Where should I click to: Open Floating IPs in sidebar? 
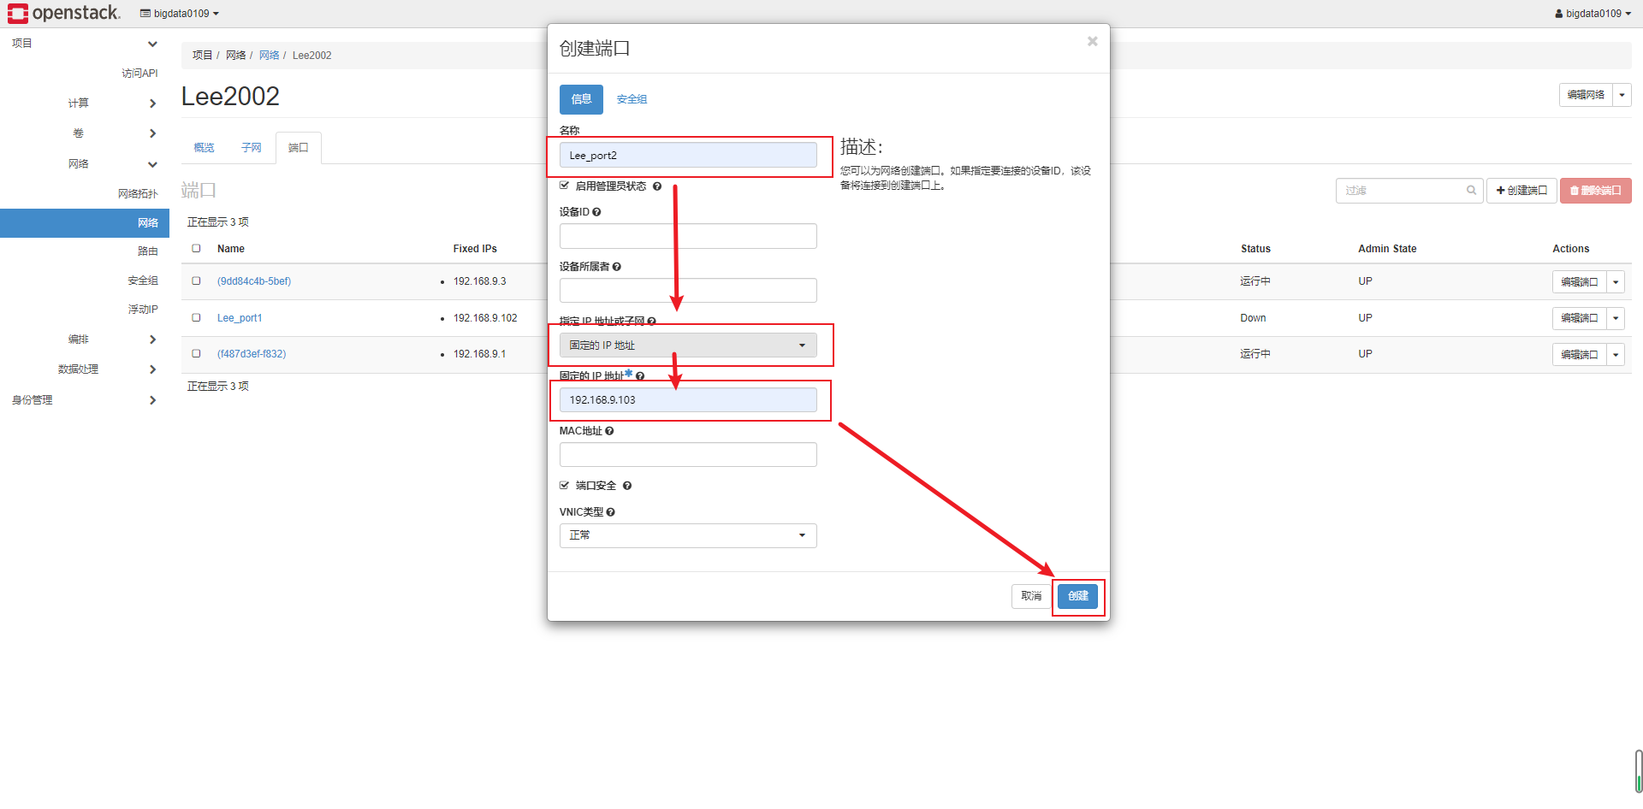(x=143, y=310)
